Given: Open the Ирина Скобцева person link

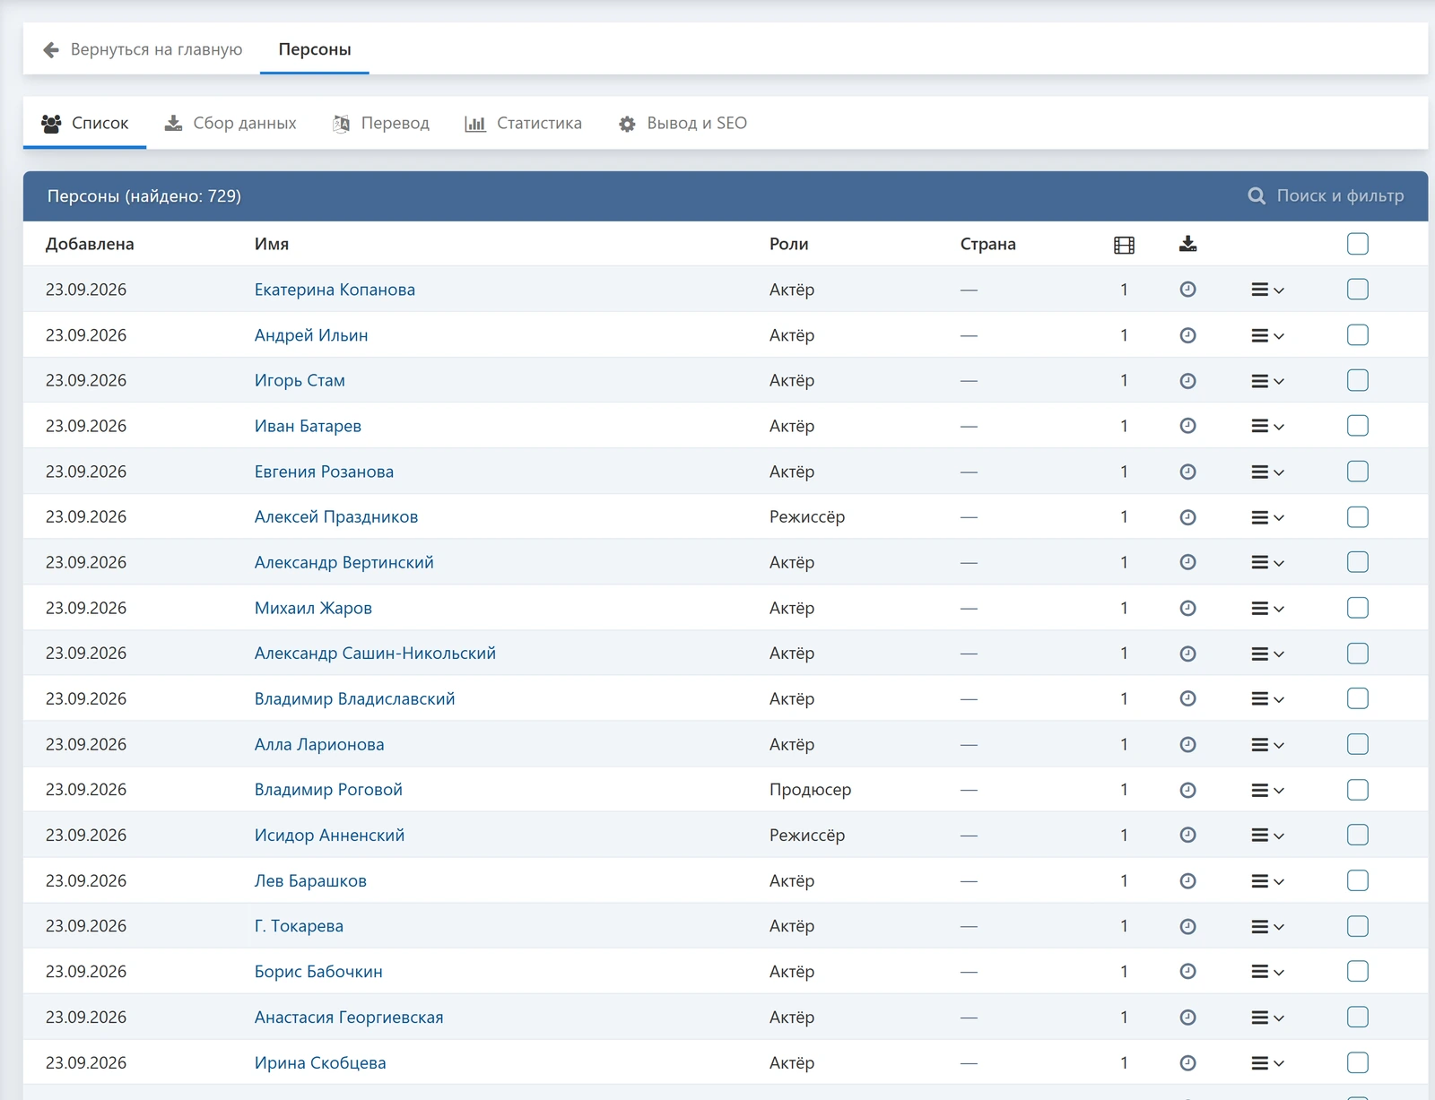Looking at the screenshot, I should pyautogui.click(x=320, y=1062).
